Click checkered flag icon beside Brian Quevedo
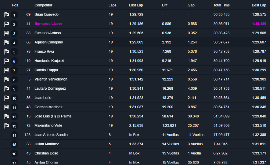The image size is (270, 165). (7, 15)
